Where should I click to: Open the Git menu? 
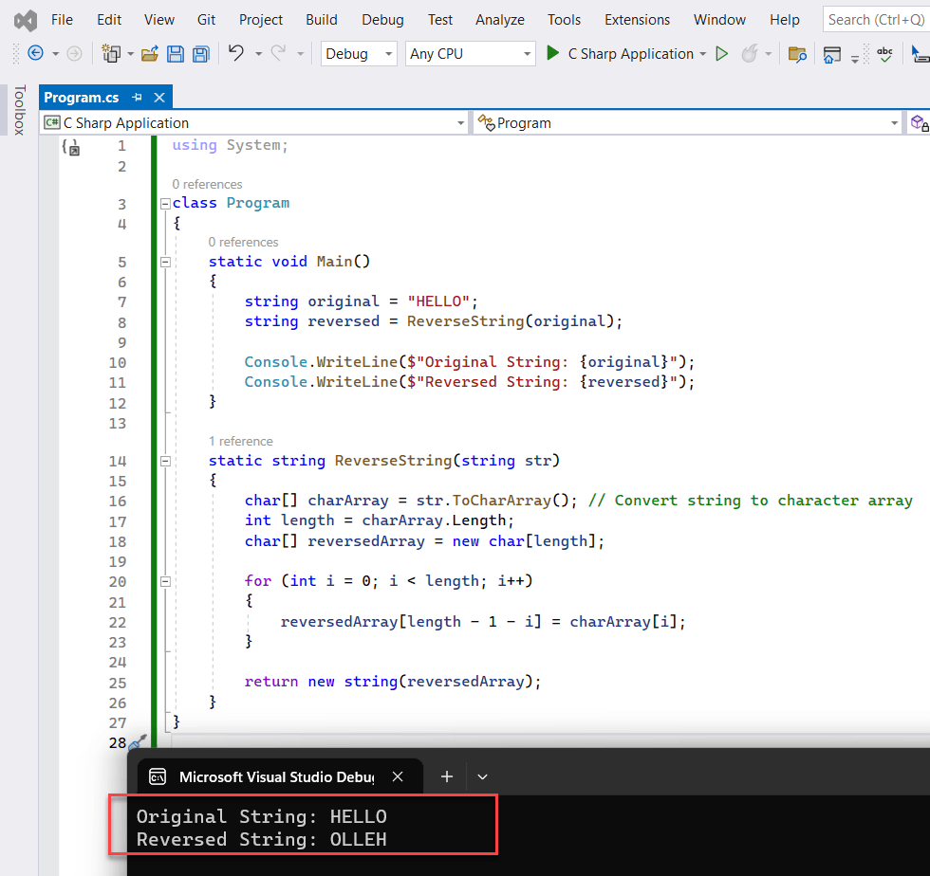(206, 19)
